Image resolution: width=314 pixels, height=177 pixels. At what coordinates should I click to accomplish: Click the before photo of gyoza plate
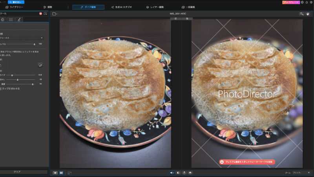click(115, 94)
